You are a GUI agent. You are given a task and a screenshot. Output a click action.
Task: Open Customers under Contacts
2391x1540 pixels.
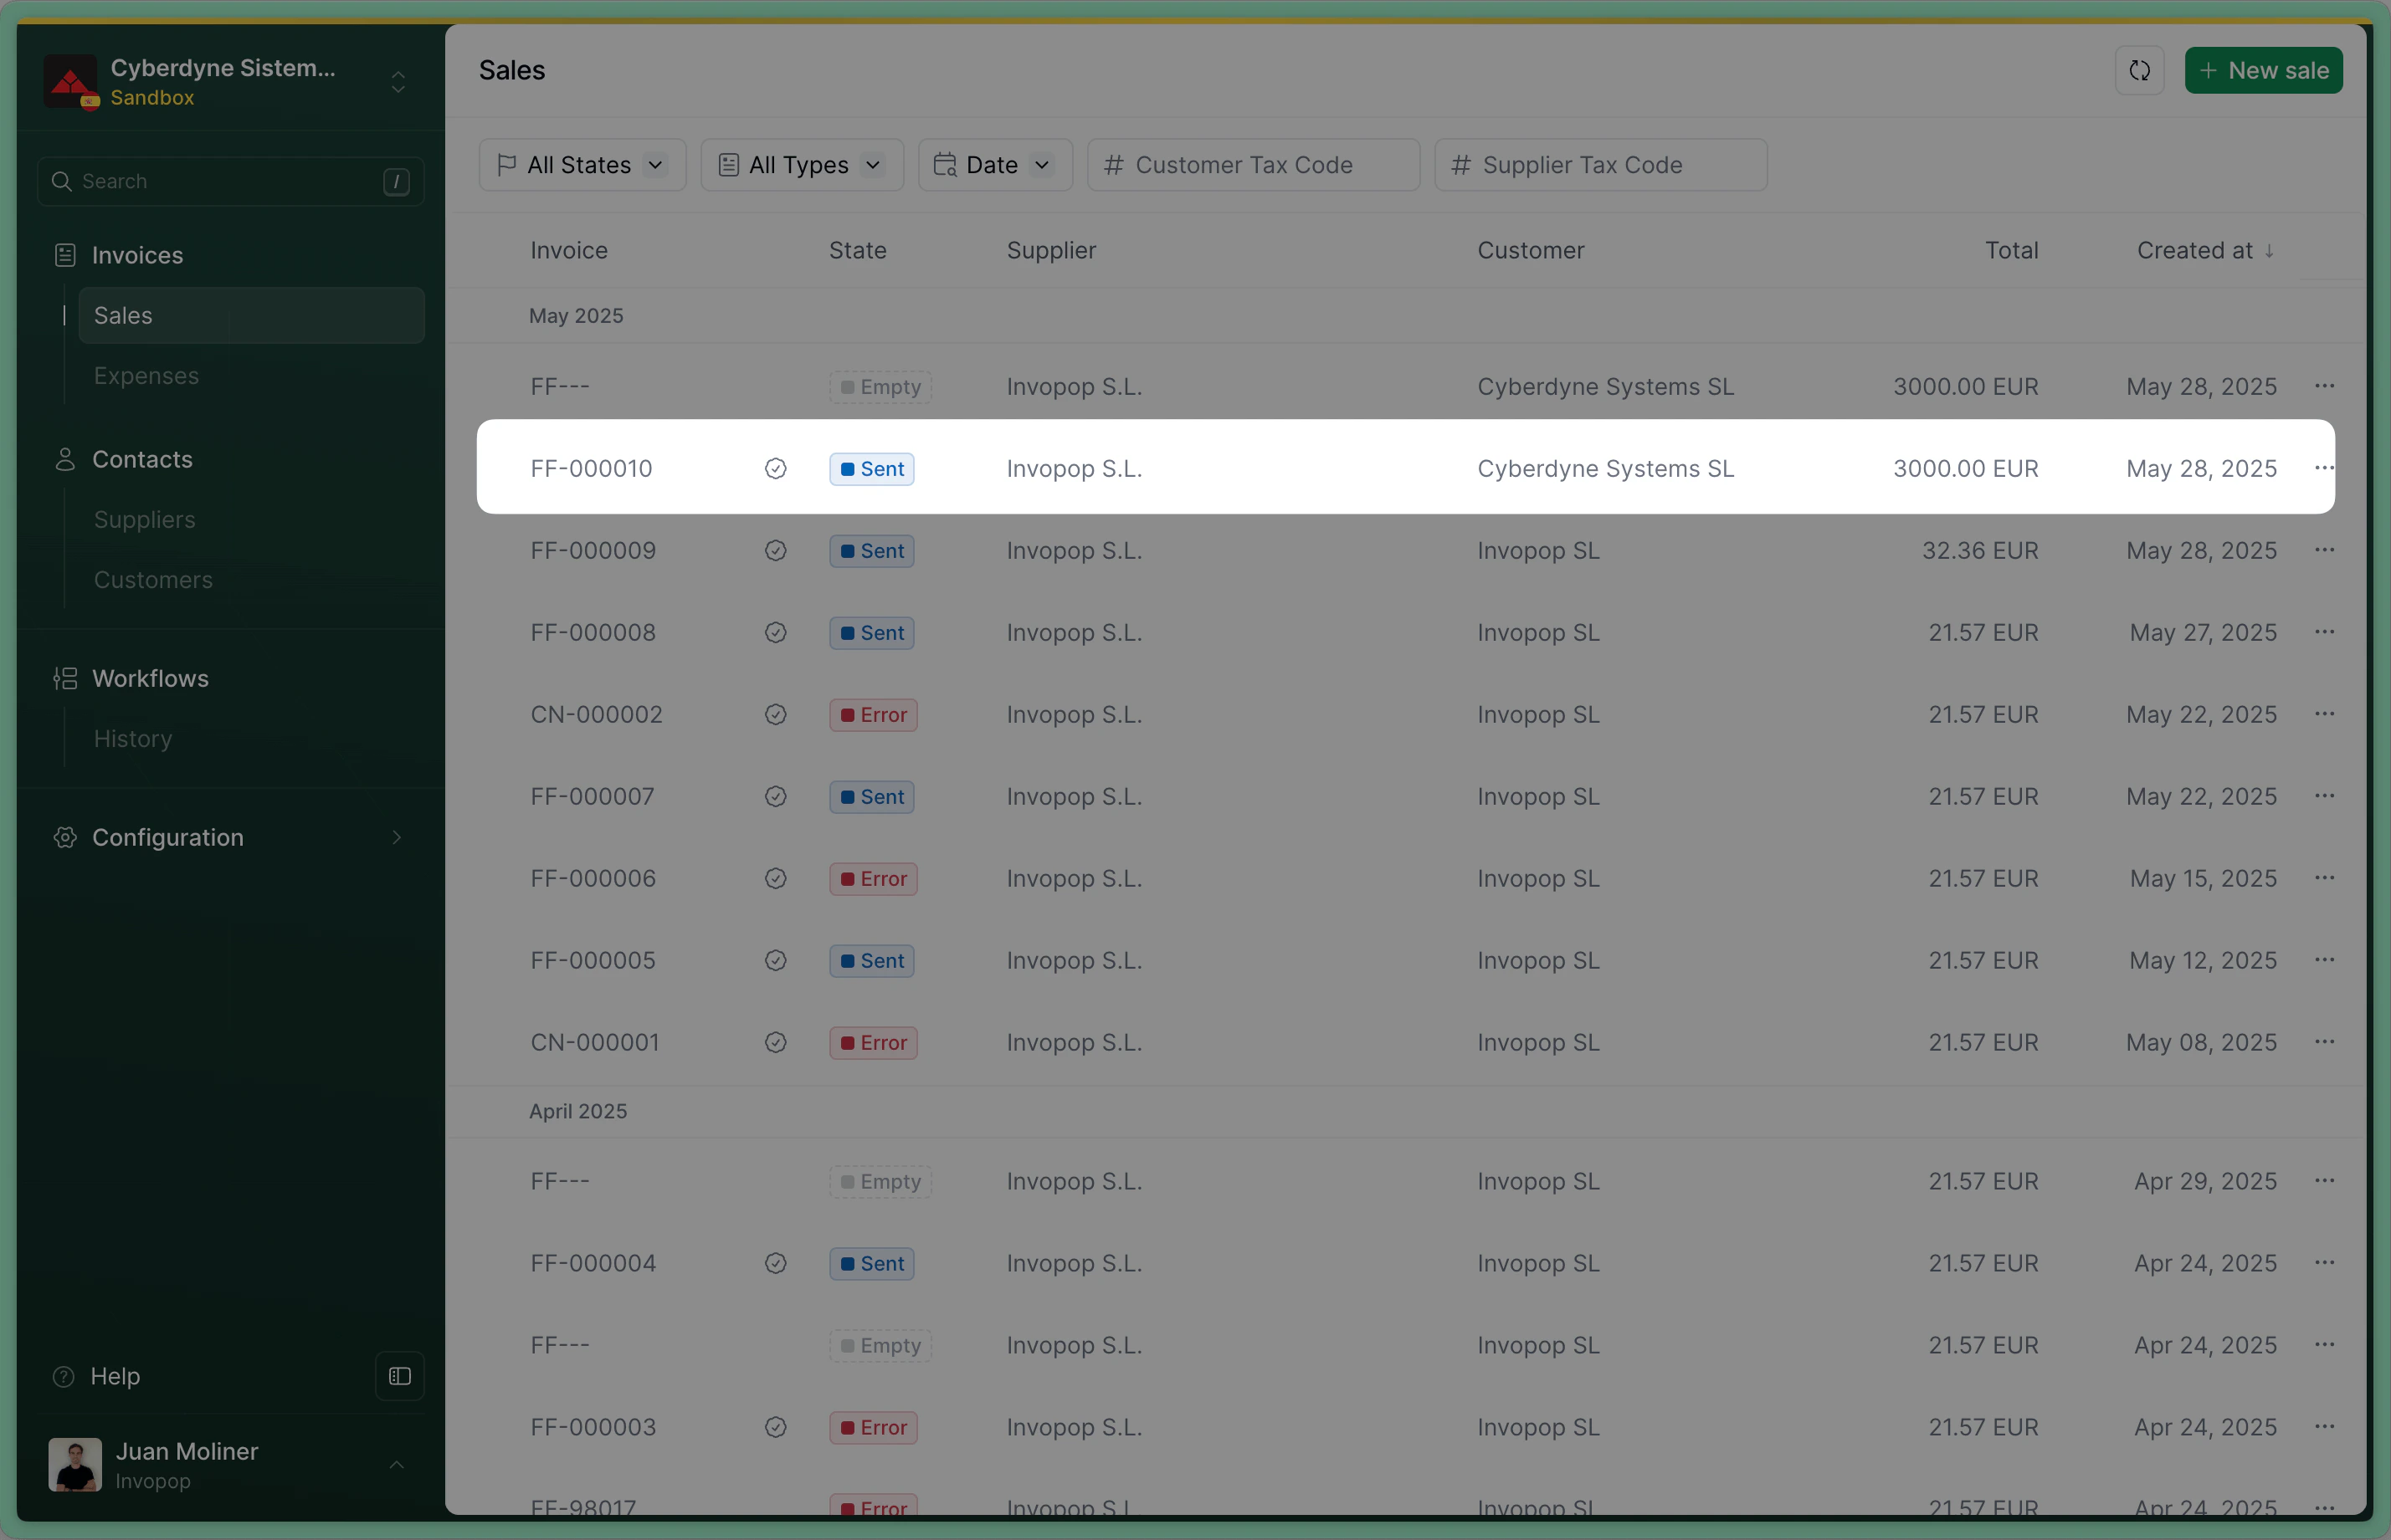(x=153, y=580)
